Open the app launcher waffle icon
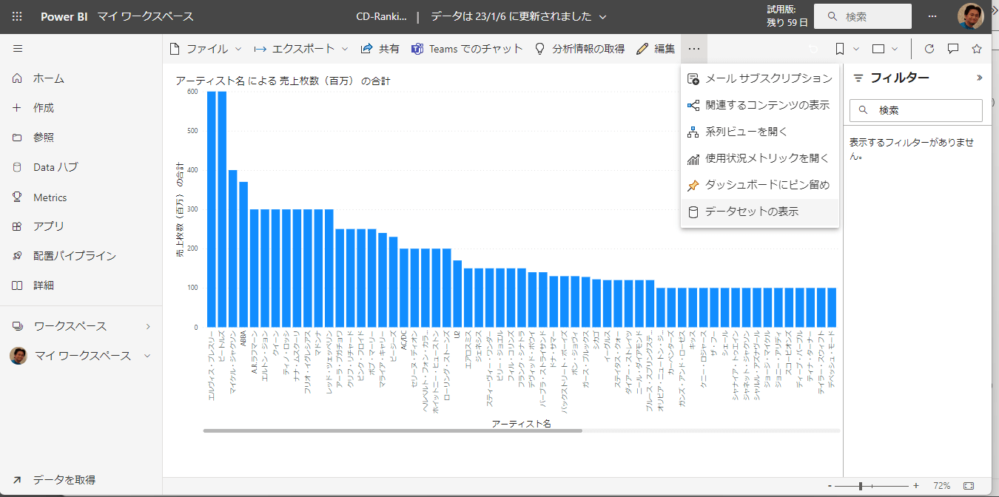Screen dimensions: 999x497 pos(18,16)
